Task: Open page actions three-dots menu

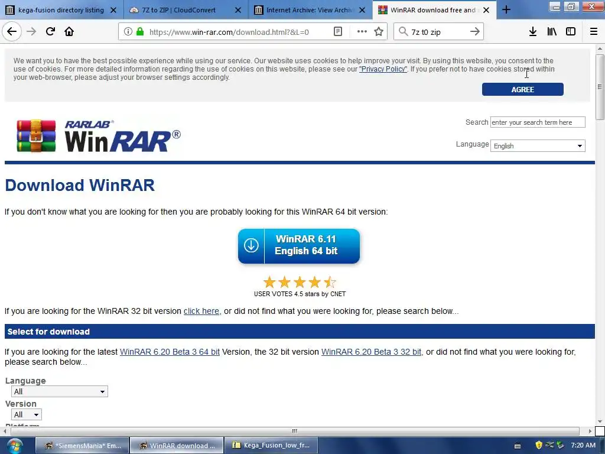Action: [362, 32]
